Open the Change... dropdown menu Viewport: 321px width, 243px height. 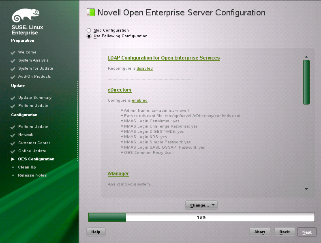[x=201, y=205]
